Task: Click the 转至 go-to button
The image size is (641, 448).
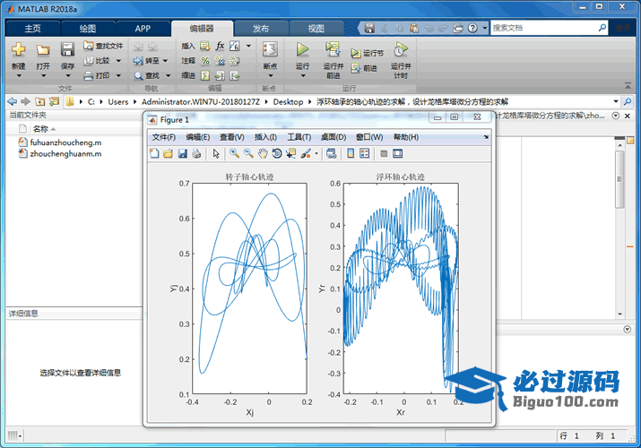Action: tap(146, 61)
